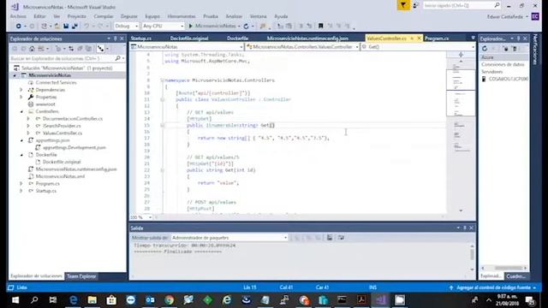This screenshot has width=548, height=308.
Task: Open the Ayuda menu
Action: click(281, 16)
